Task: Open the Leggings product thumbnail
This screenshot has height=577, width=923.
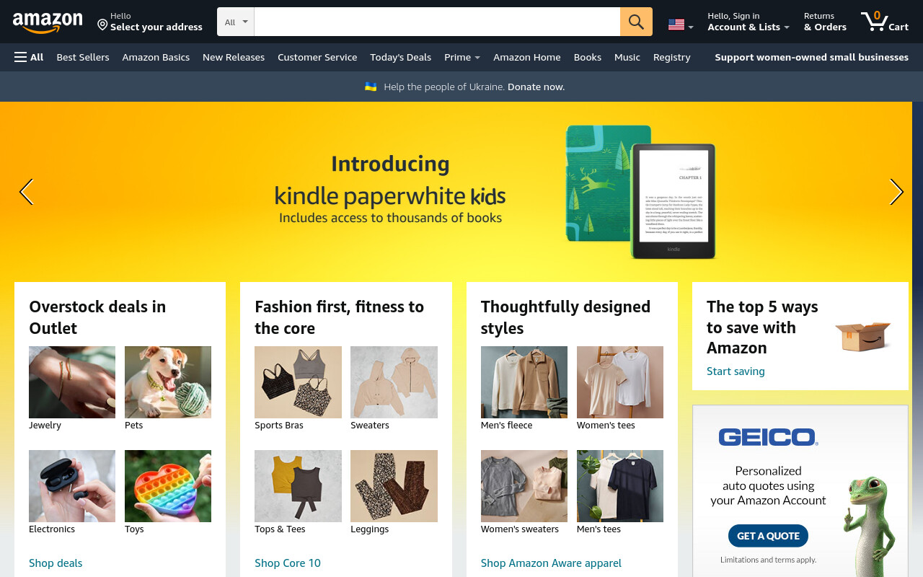Action: (394, 486)
